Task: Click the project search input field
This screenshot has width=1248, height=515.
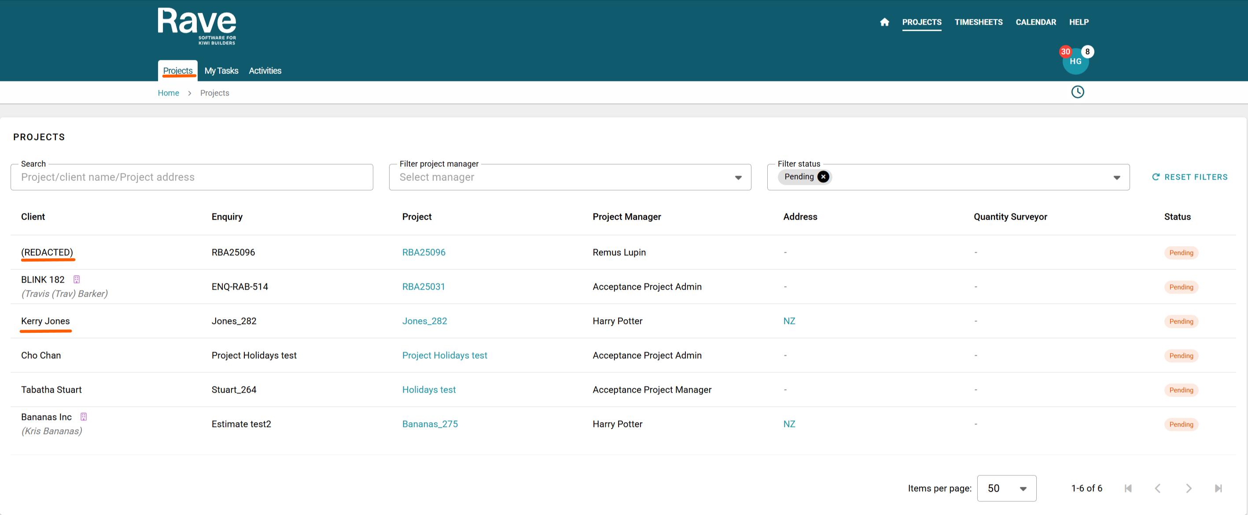Action: [191, 177]
